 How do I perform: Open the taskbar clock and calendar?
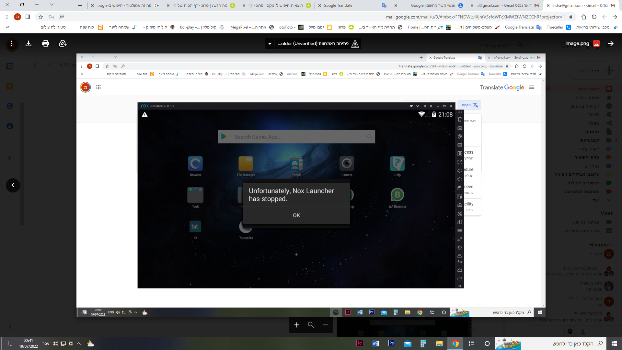[29, 344]
